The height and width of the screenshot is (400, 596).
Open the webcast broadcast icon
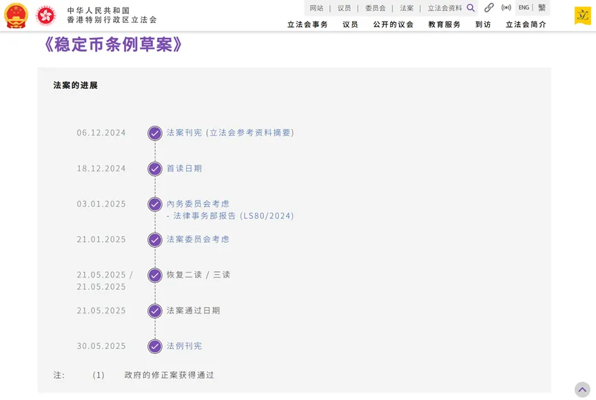click(506, 8)
